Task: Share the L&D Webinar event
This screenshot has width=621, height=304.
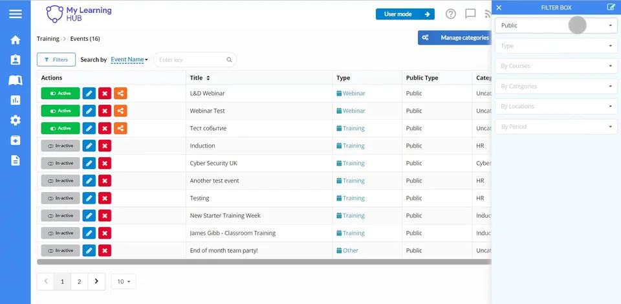Action: tap(120, 93)
